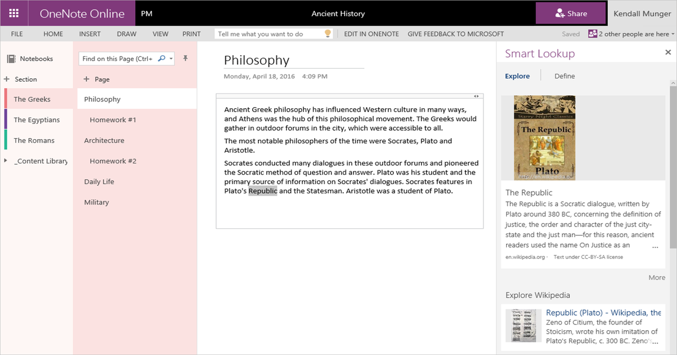Screen dimensions: 677x355
Task: Click the search magnifier icon
Action: click(162, 58)
